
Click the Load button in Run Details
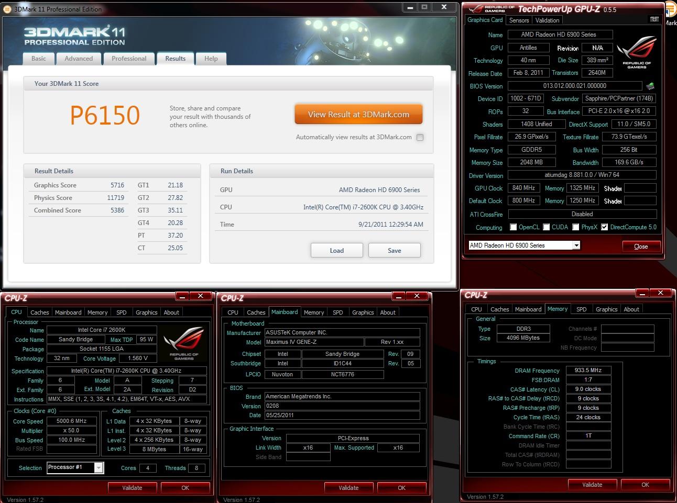coord(337,250)
